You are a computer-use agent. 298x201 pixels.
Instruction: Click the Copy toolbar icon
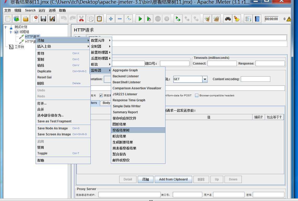tap(90, 19)
